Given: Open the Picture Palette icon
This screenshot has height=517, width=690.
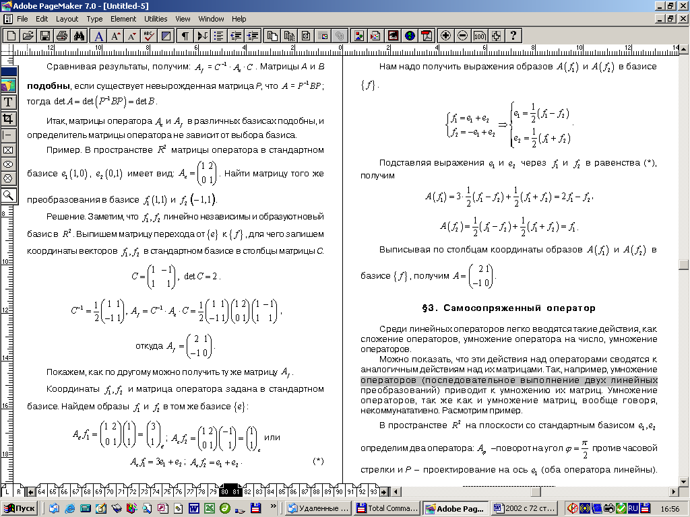Looking at the screenshot, I should click(359, 36).
